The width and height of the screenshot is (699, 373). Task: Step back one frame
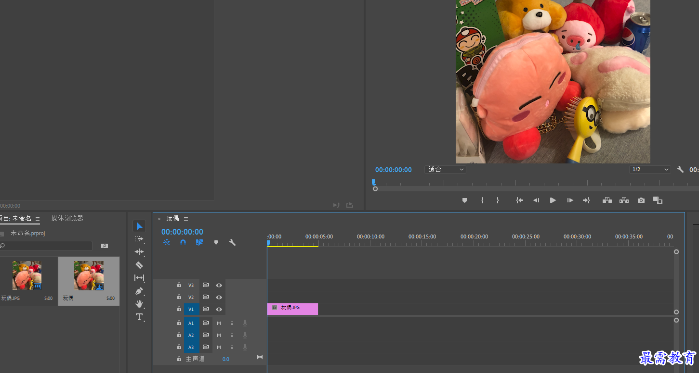coord(536,200)
